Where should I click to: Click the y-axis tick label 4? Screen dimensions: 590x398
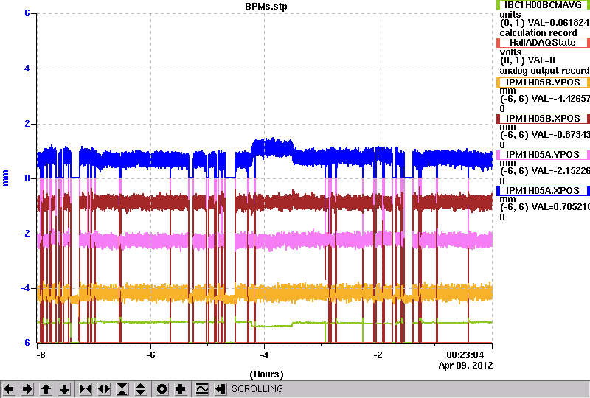[27, 69]
